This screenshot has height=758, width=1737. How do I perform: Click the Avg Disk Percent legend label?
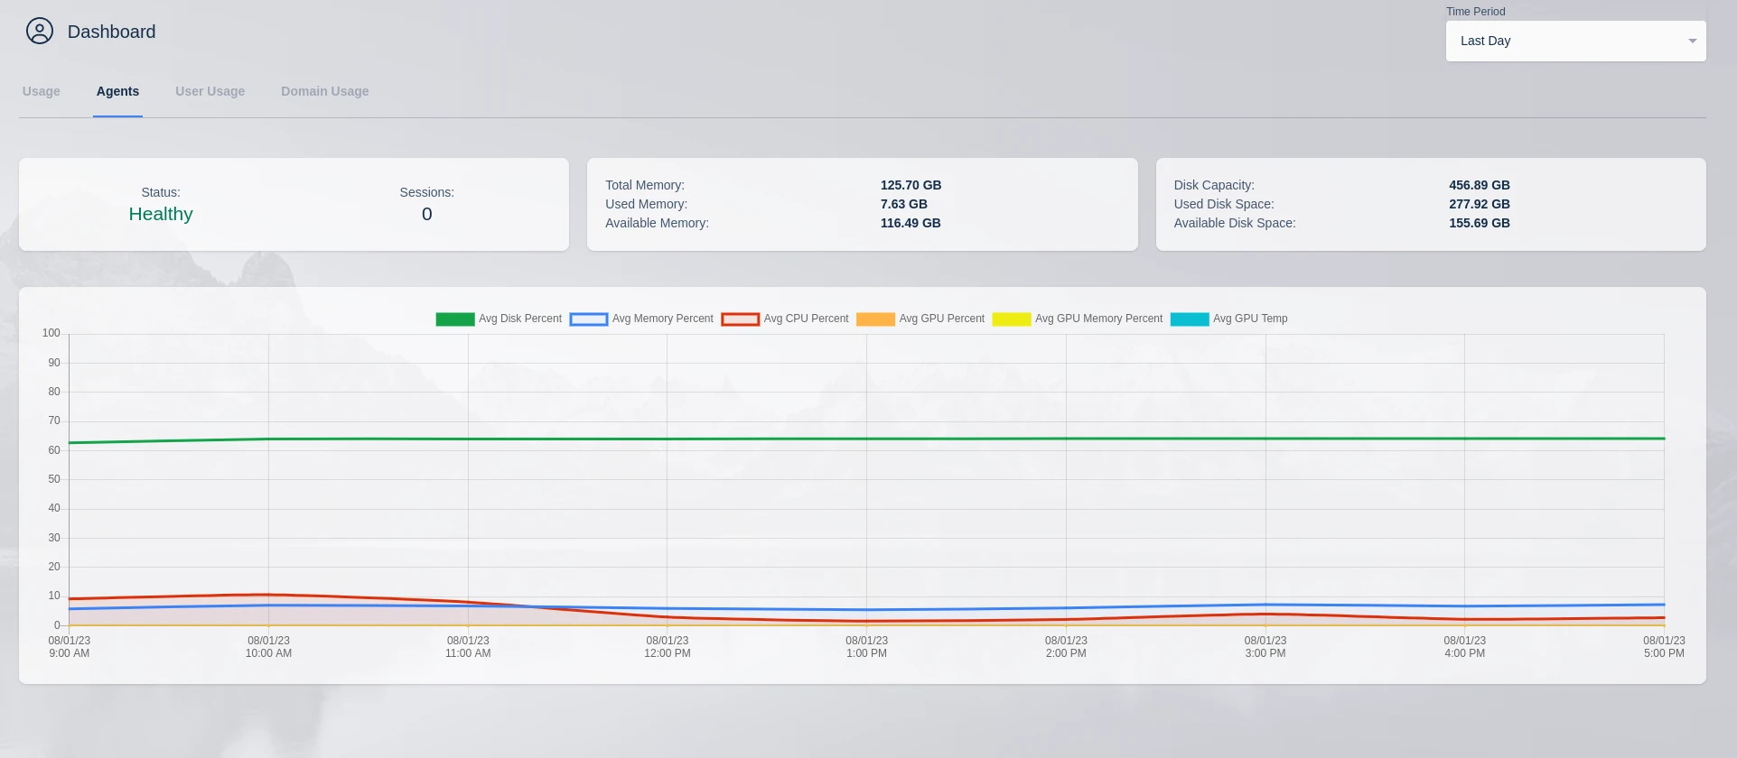pyautogui.click(x=519, y=319)
